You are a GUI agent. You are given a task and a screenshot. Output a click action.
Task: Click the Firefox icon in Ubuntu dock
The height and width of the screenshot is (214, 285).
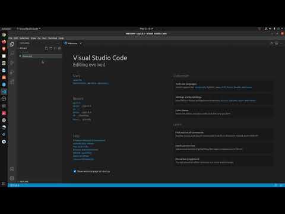point(4,42)
